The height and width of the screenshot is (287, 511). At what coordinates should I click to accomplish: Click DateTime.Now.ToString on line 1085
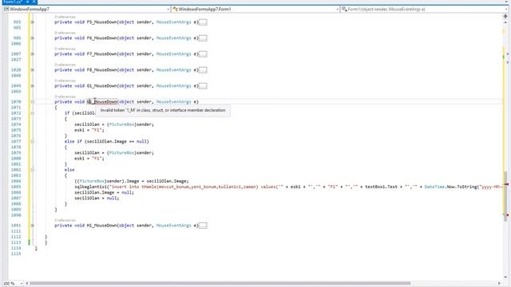pos(450,187)
